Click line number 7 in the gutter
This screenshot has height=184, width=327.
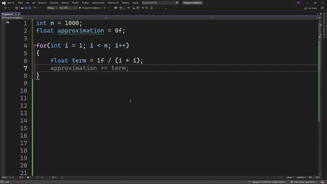click(25, 68)
